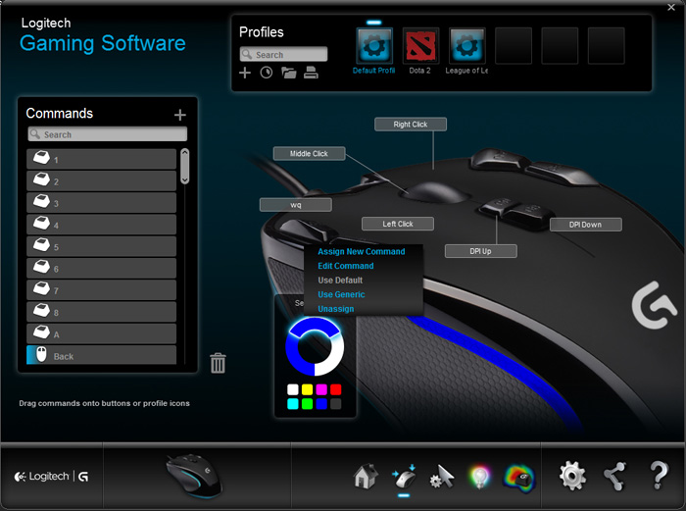686x511 pixels.
Task: Select command 8 in the list
Action: point(102,312)
